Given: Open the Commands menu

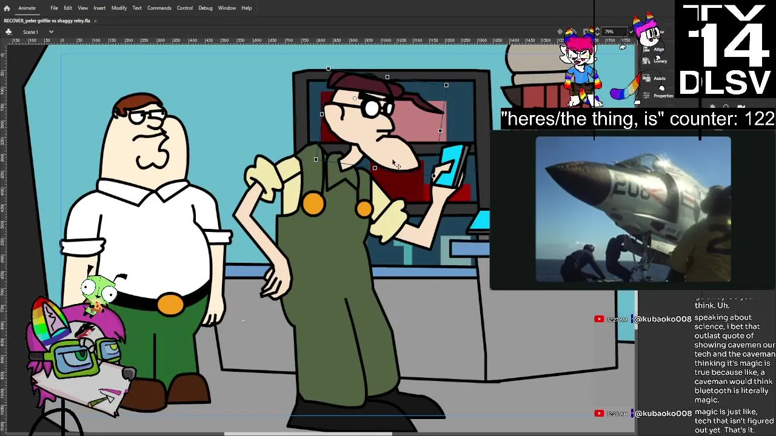Looking at the screenshot, I should pyautogui.click(x=159, y=8).
